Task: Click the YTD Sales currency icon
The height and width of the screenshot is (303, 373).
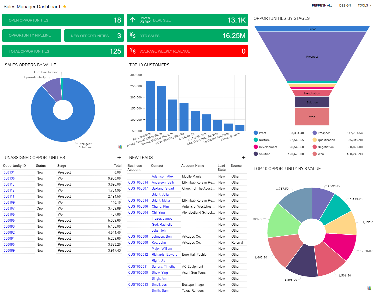Action: (133, 35)
